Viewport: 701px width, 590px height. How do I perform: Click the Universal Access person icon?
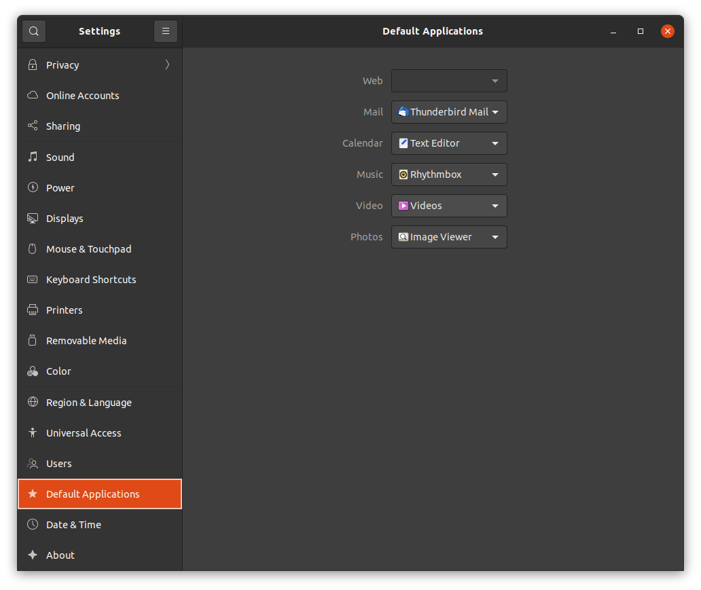coord(33,432)
